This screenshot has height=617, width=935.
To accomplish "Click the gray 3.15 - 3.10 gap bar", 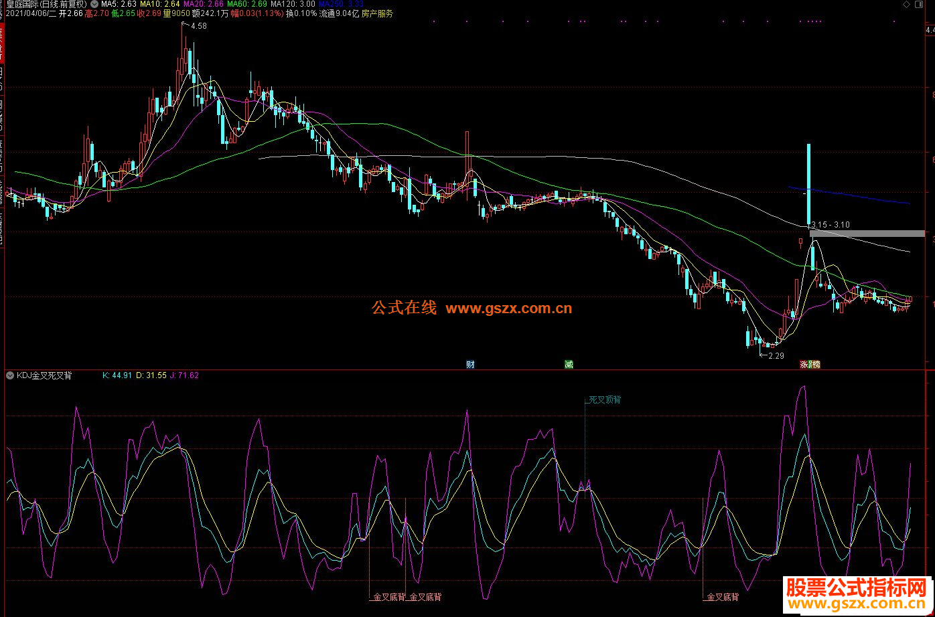I will coord(867,233).
